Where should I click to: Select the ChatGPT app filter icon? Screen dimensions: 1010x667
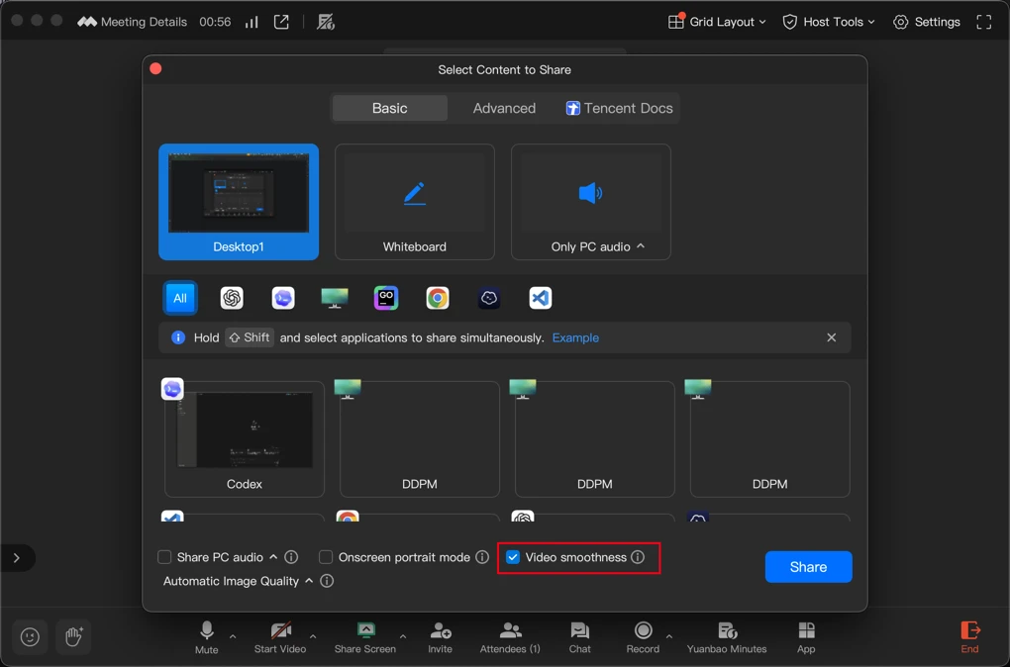(x=232, y=298)
